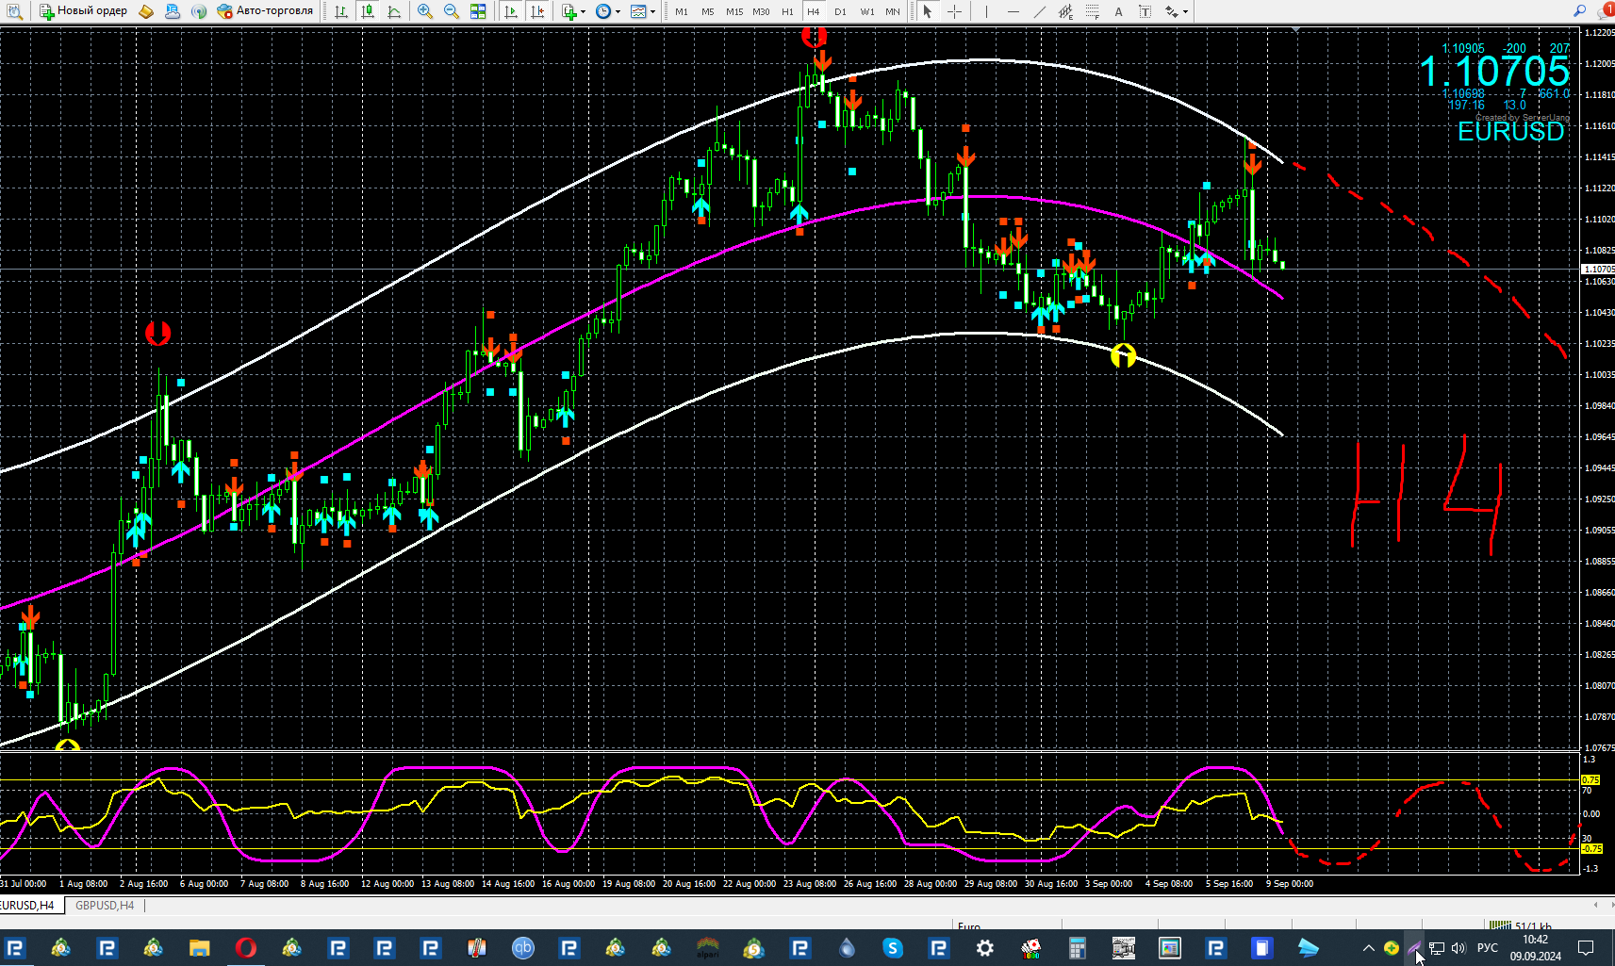Viewport: 1615px width, 966px height.
Task: Tile chart windows icon
Action: 478,11
